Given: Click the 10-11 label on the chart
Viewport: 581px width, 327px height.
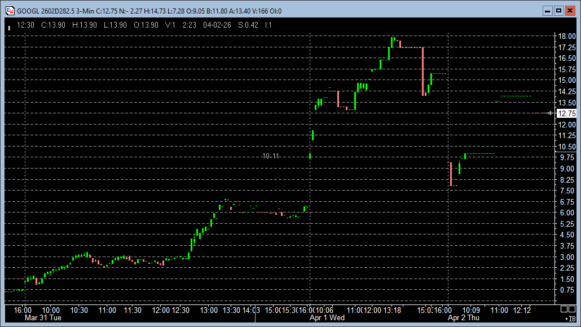Looking at the screenshot, I should (271, 156).
